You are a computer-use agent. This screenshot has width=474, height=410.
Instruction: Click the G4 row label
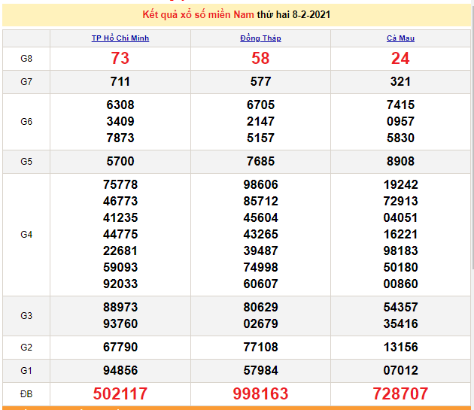26,234
